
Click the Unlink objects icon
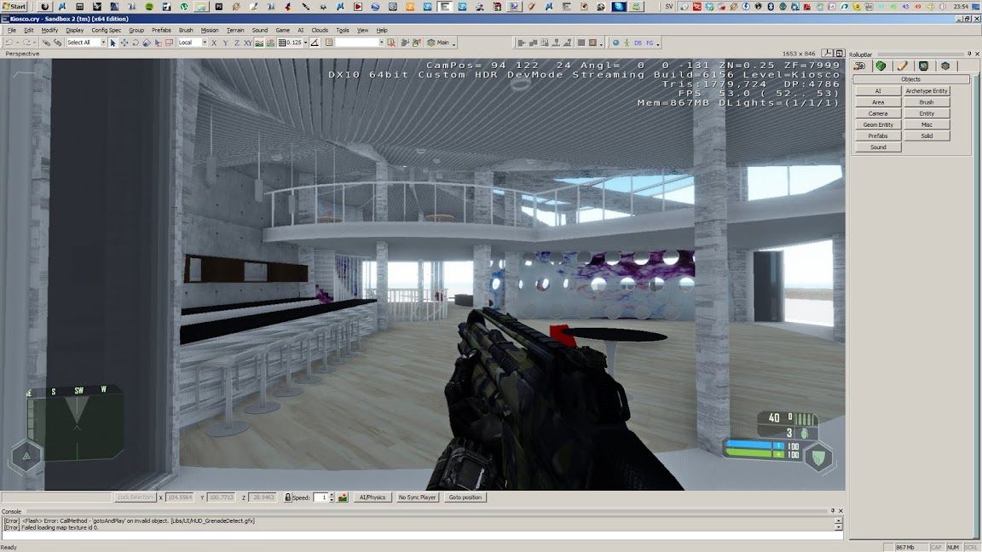tap(58, 43)
